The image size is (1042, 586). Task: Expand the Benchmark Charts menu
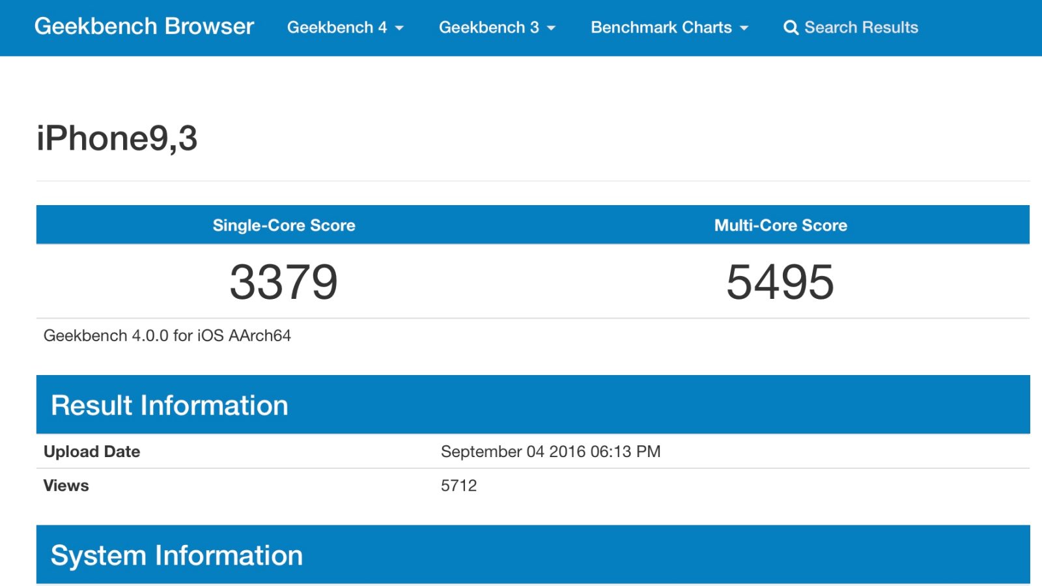click(661, 27)
